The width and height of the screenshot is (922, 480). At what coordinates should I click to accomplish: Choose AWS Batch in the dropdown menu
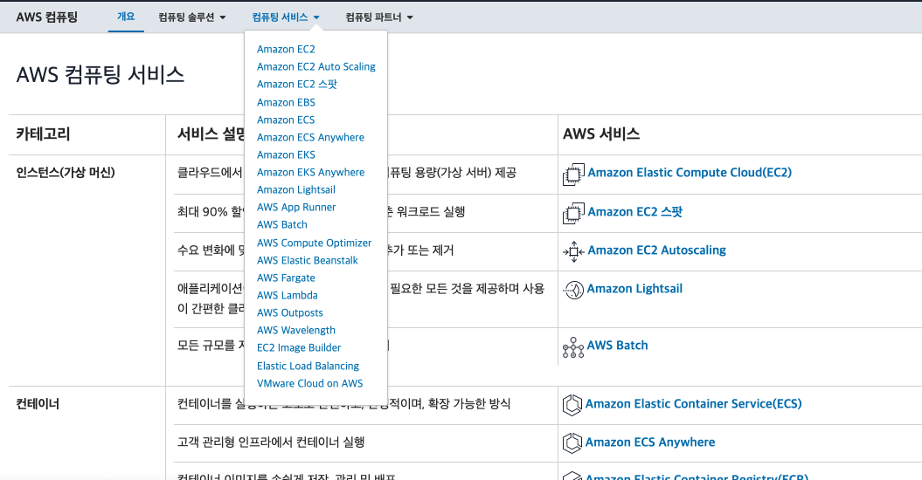click(x=282, y=225)
